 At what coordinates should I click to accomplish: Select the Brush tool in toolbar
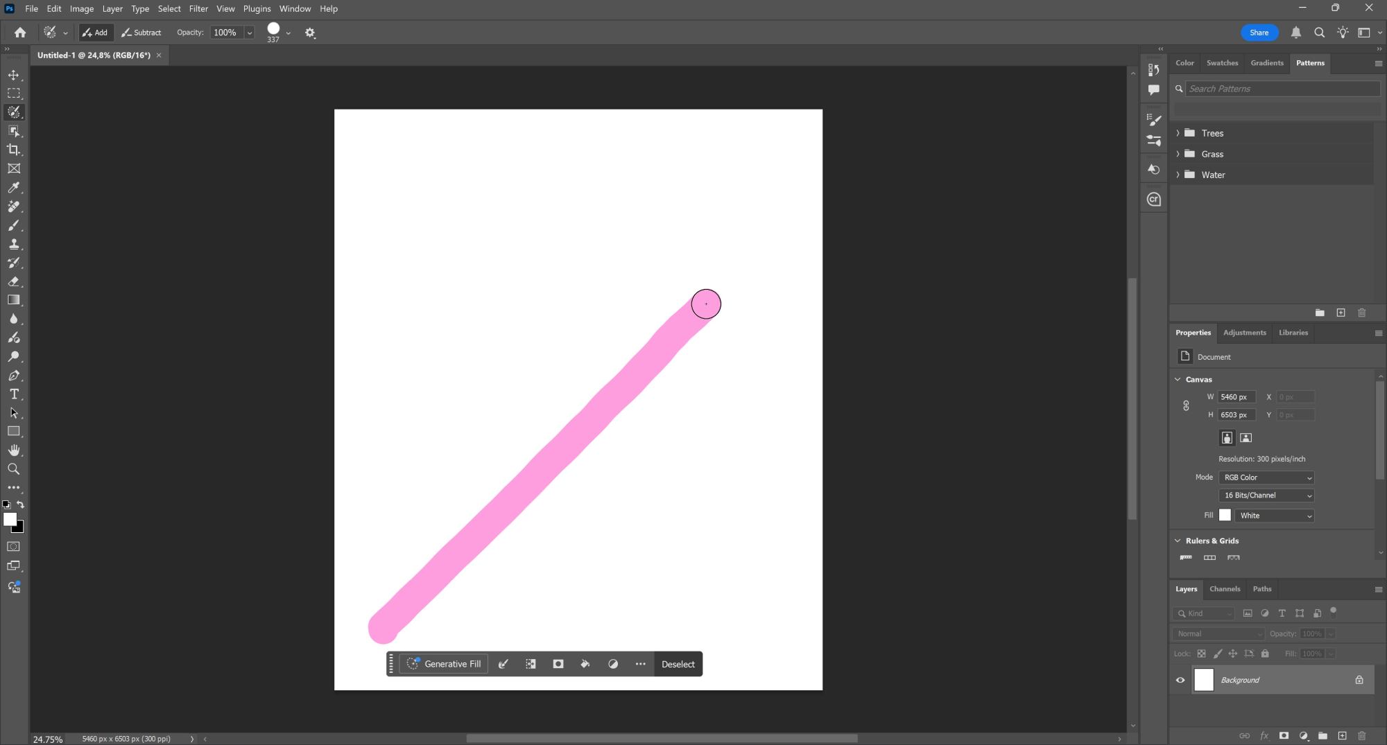pyautogui.click(x=14, y=226)
